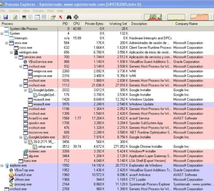Click the VBoxService.exe cube icon

(25, 62)
